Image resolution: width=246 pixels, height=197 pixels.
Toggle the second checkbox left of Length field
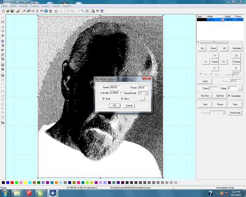point(211,74)
